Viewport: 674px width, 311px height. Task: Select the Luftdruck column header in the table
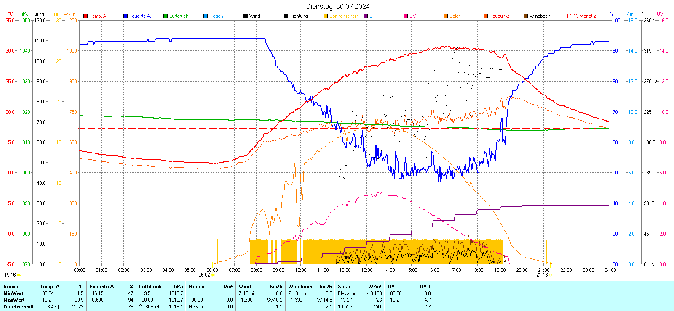(x=150, y=287)
